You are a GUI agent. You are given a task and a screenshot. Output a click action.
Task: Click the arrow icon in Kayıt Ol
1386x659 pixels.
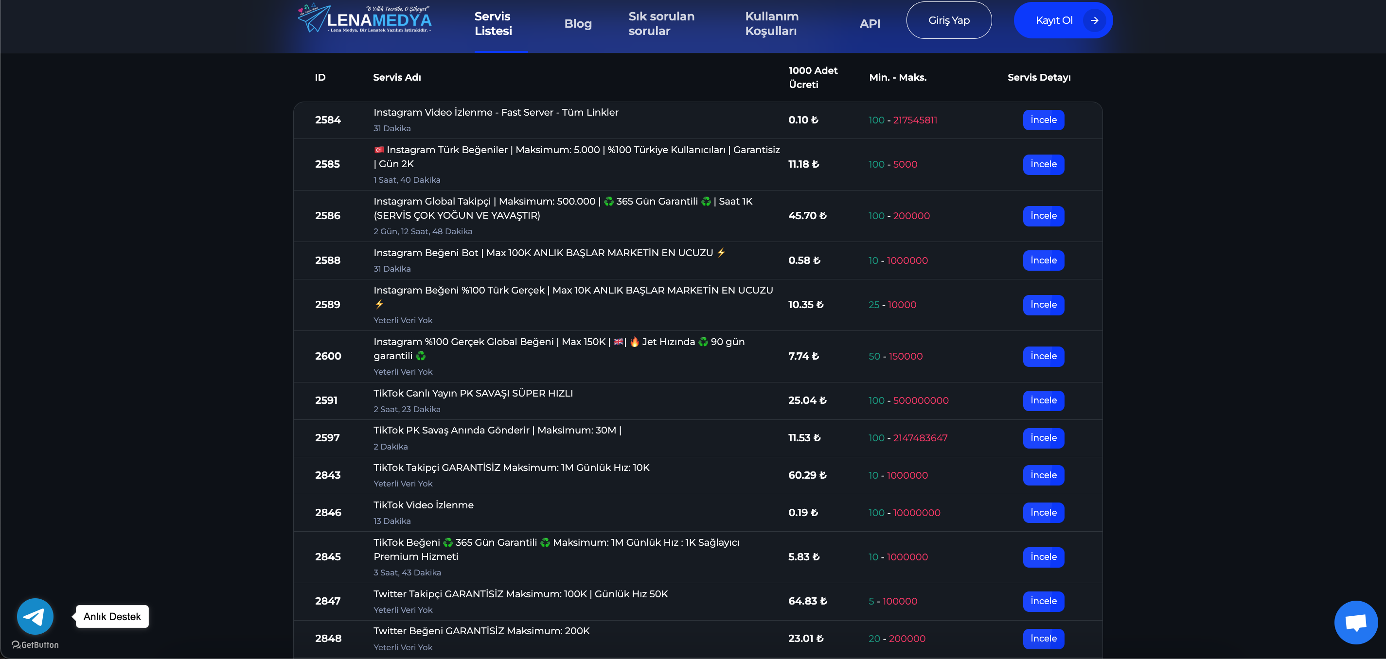pyautogui.click(x=1094, y=20)
